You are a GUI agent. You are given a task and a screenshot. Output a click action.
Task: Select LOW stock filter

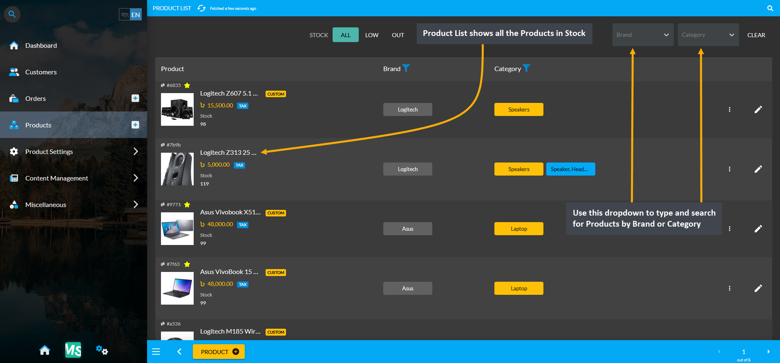coord(372,35)
